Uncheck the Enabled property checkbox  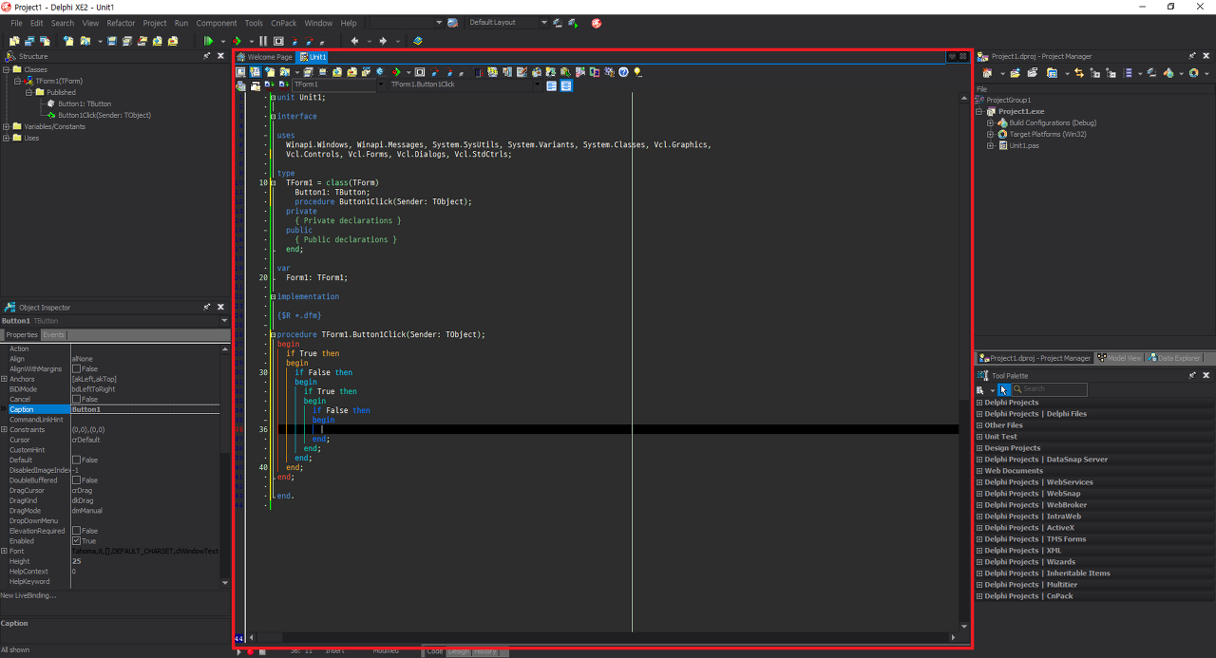tap(75, 540)
